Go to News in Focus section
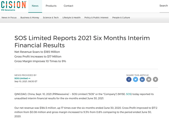 coord(9,18)
